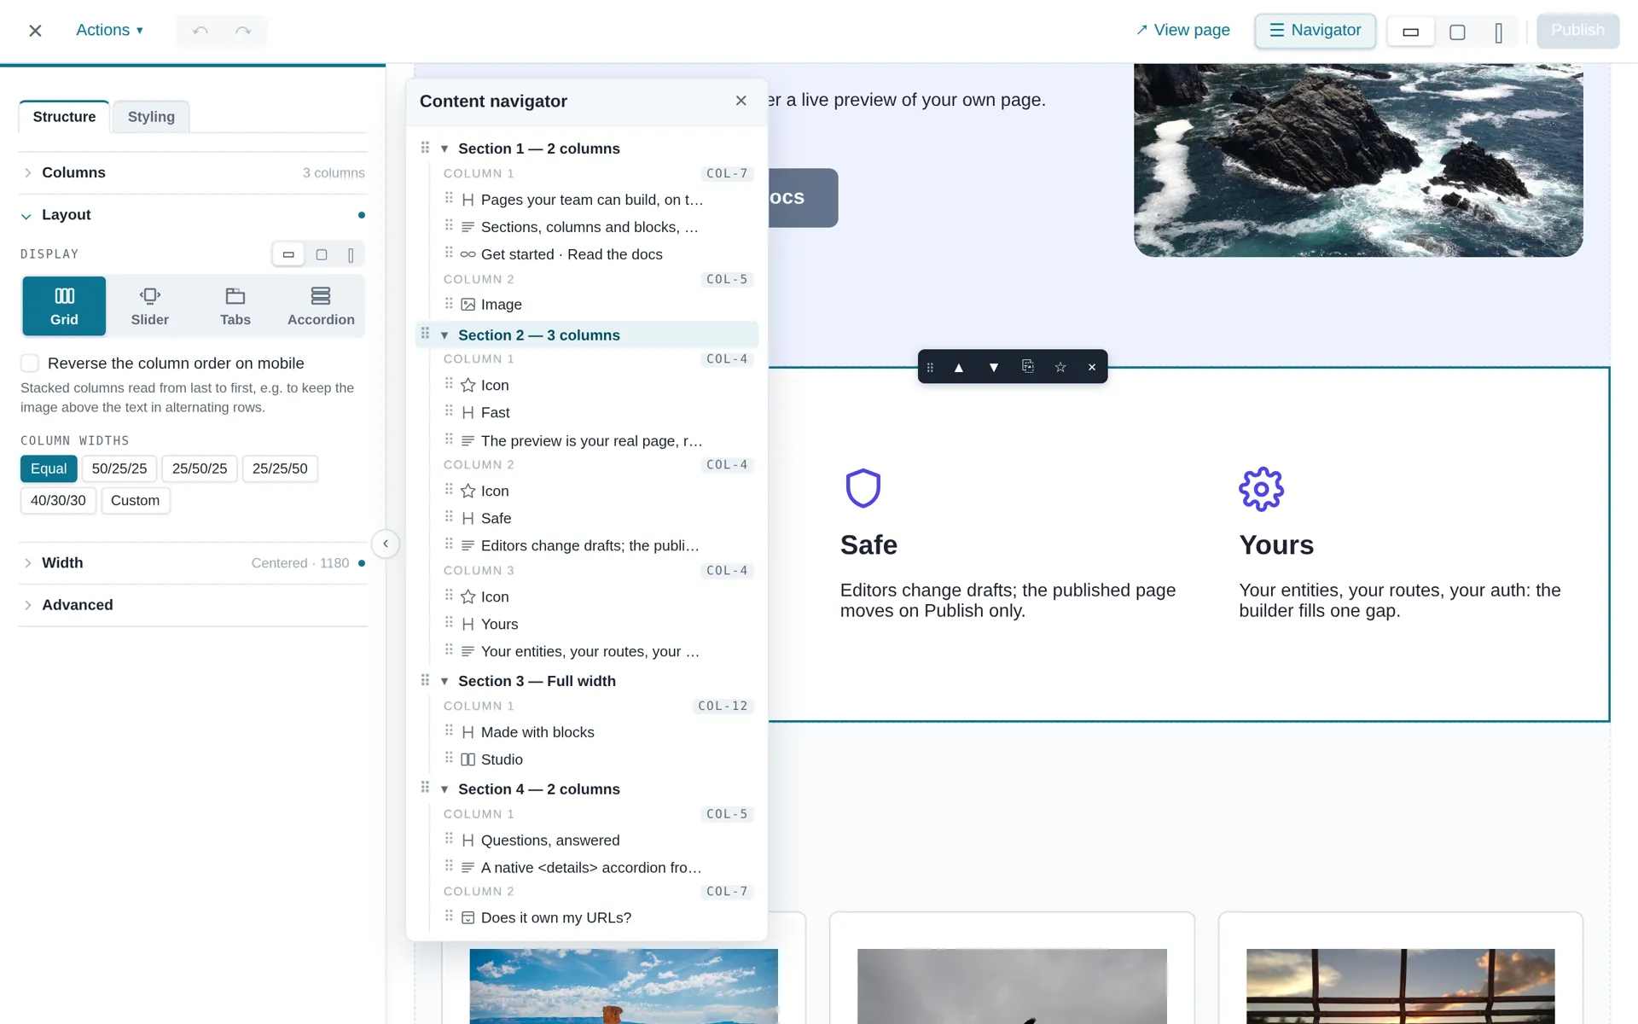
Task: Expand the Advanced panel section
Action: coord(193,605)
